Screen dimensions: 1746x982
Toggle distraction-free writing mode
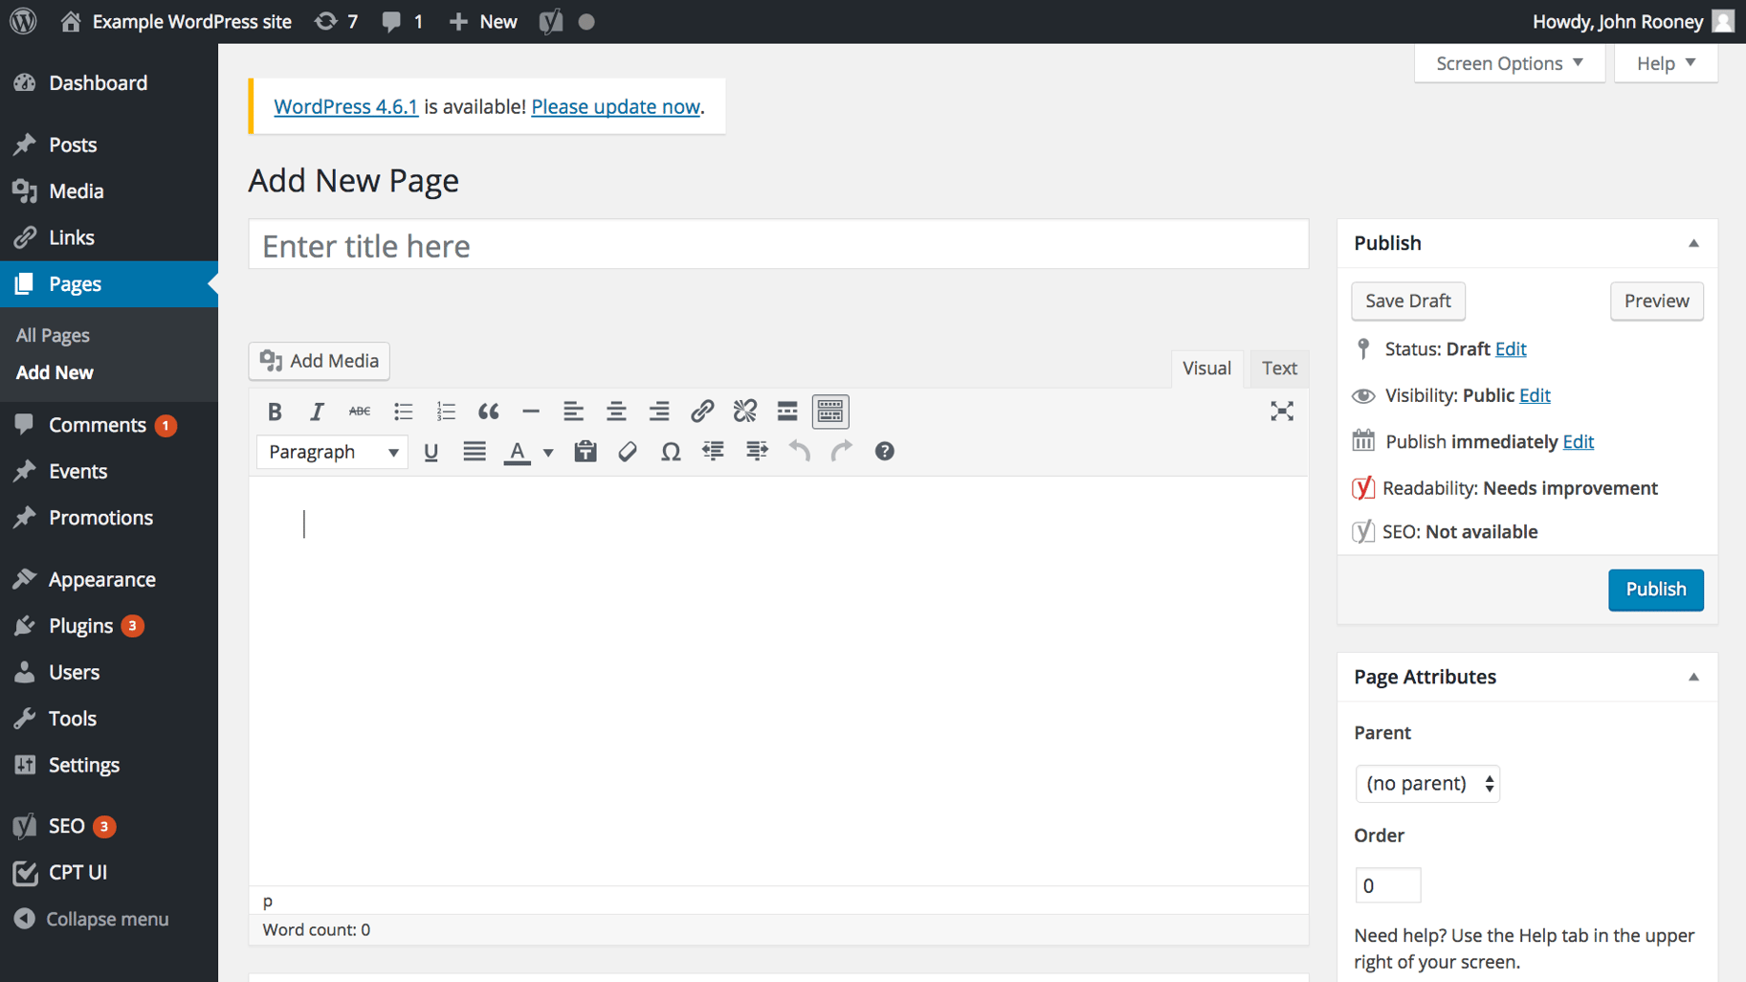[1281, 411]
